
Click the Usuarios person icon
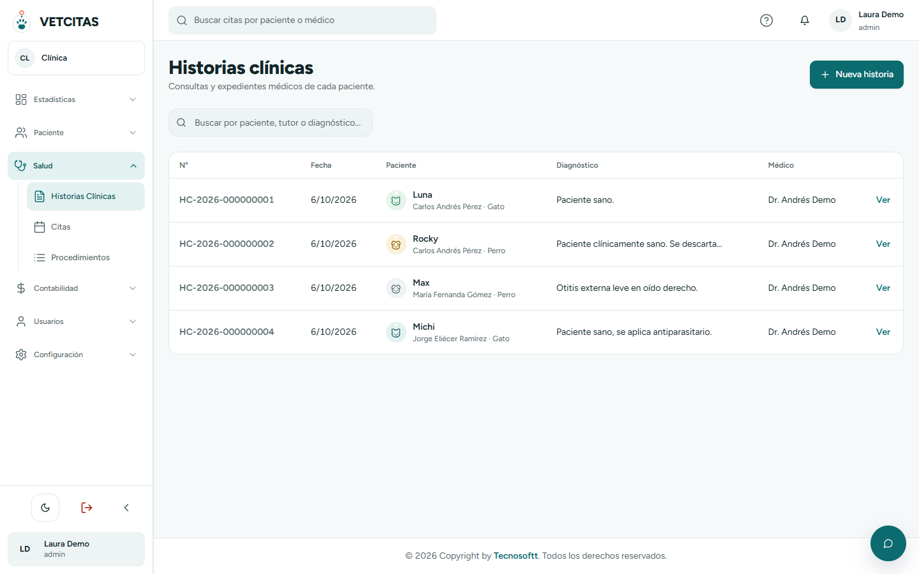[21, 321]
